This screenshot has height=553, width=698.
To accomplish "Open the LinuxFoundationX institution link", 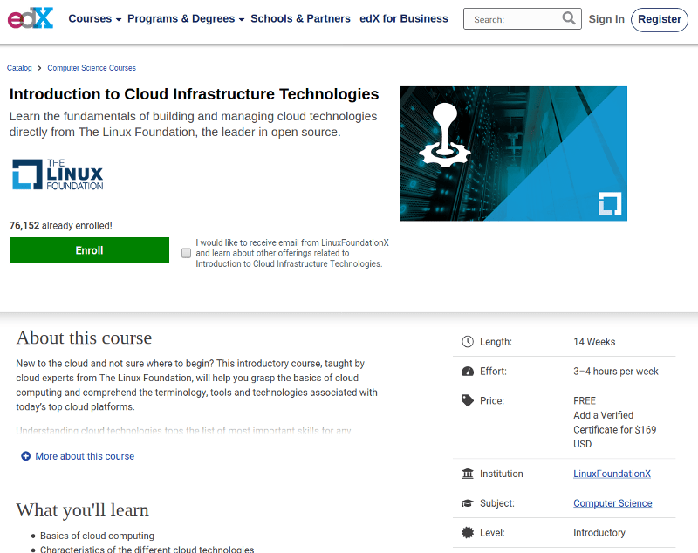I will click(x=612, y=474).
